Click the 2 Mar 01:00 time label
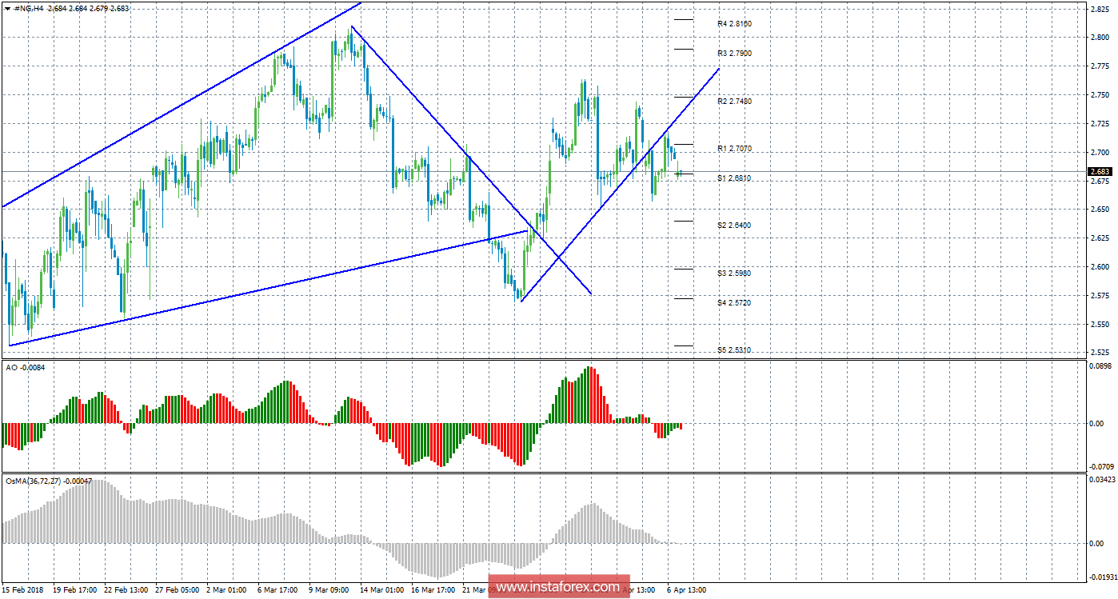Image resolution: width=1118 pixels, height=599 pixels. coord(227,590)
